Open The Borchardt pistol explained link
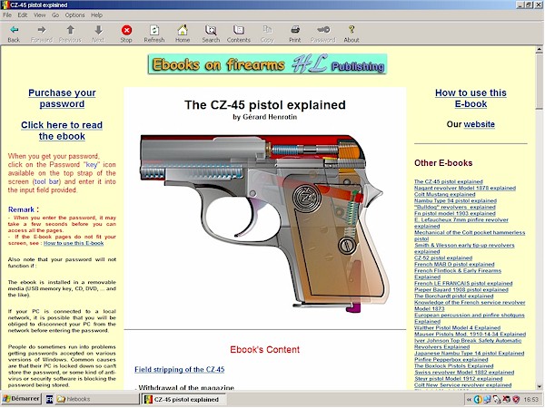This screenshot has width=545, height=408. click(453, 296)
